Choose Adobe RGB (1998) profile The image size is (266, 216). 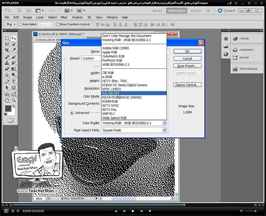134,48
